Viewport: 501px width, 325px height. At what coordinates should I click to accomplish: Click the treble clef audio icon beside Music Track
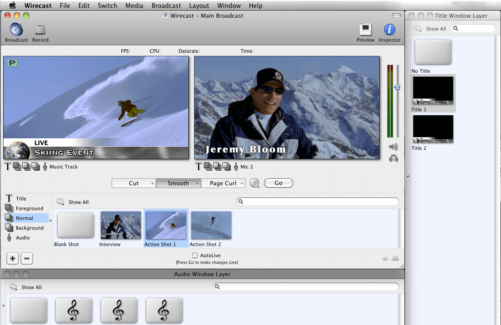point(45,166)
